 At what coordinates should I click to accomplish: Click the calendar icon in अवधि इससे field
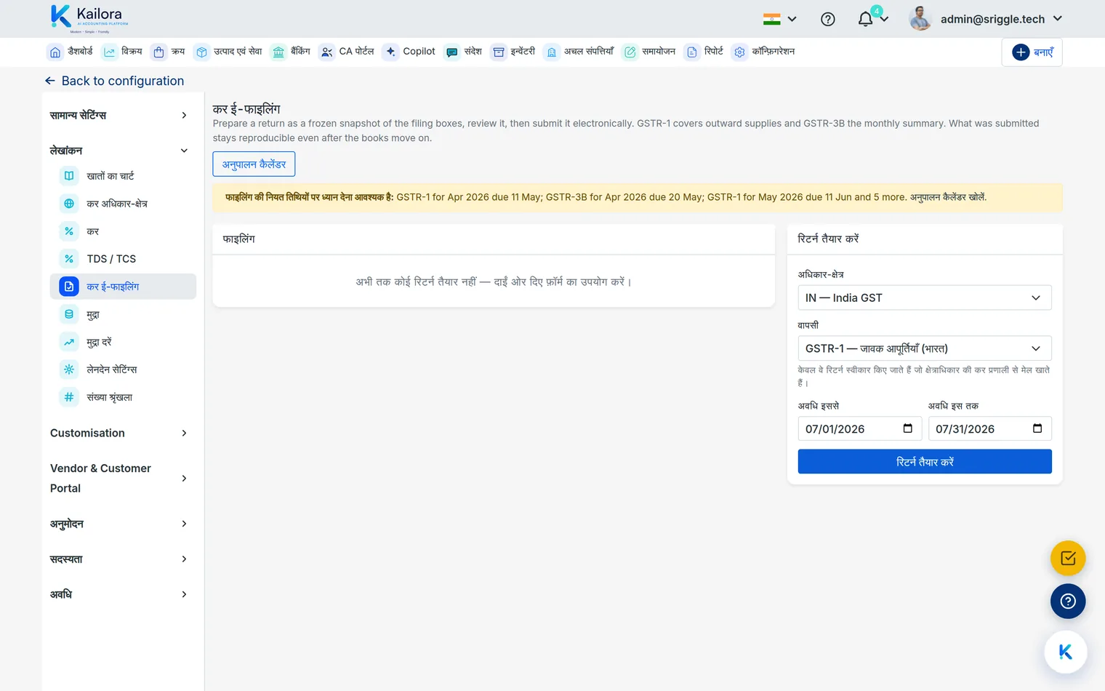pyautogui.click(x=907, y=428)
